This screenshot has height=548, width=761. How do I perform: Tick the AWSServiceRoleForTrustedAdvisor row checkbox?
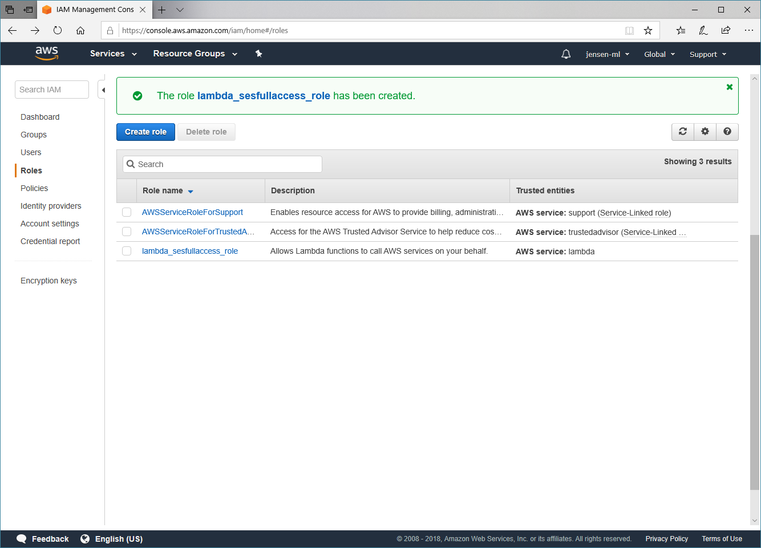[127, 232]
